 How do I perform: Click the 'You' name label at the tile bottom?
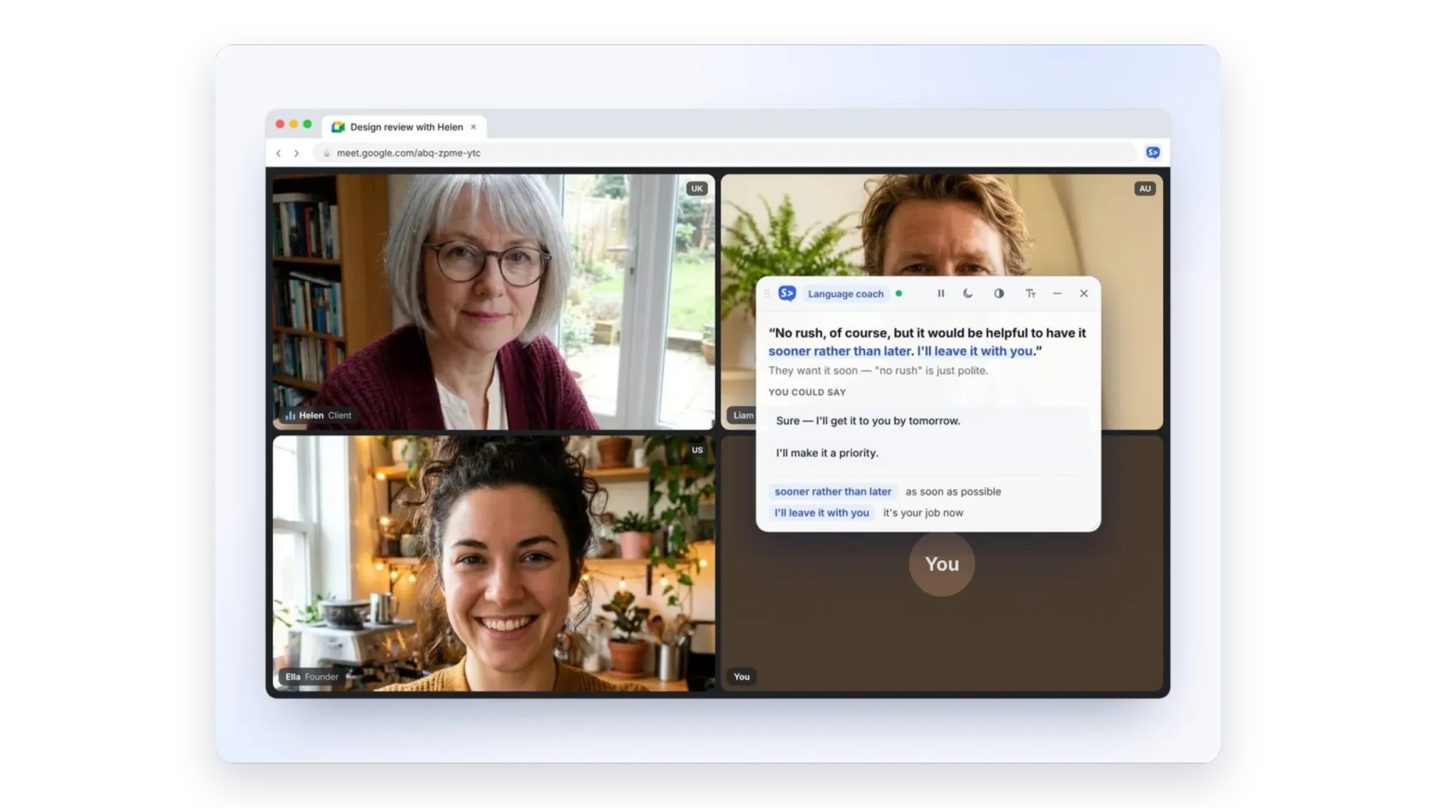coord(742,677)
